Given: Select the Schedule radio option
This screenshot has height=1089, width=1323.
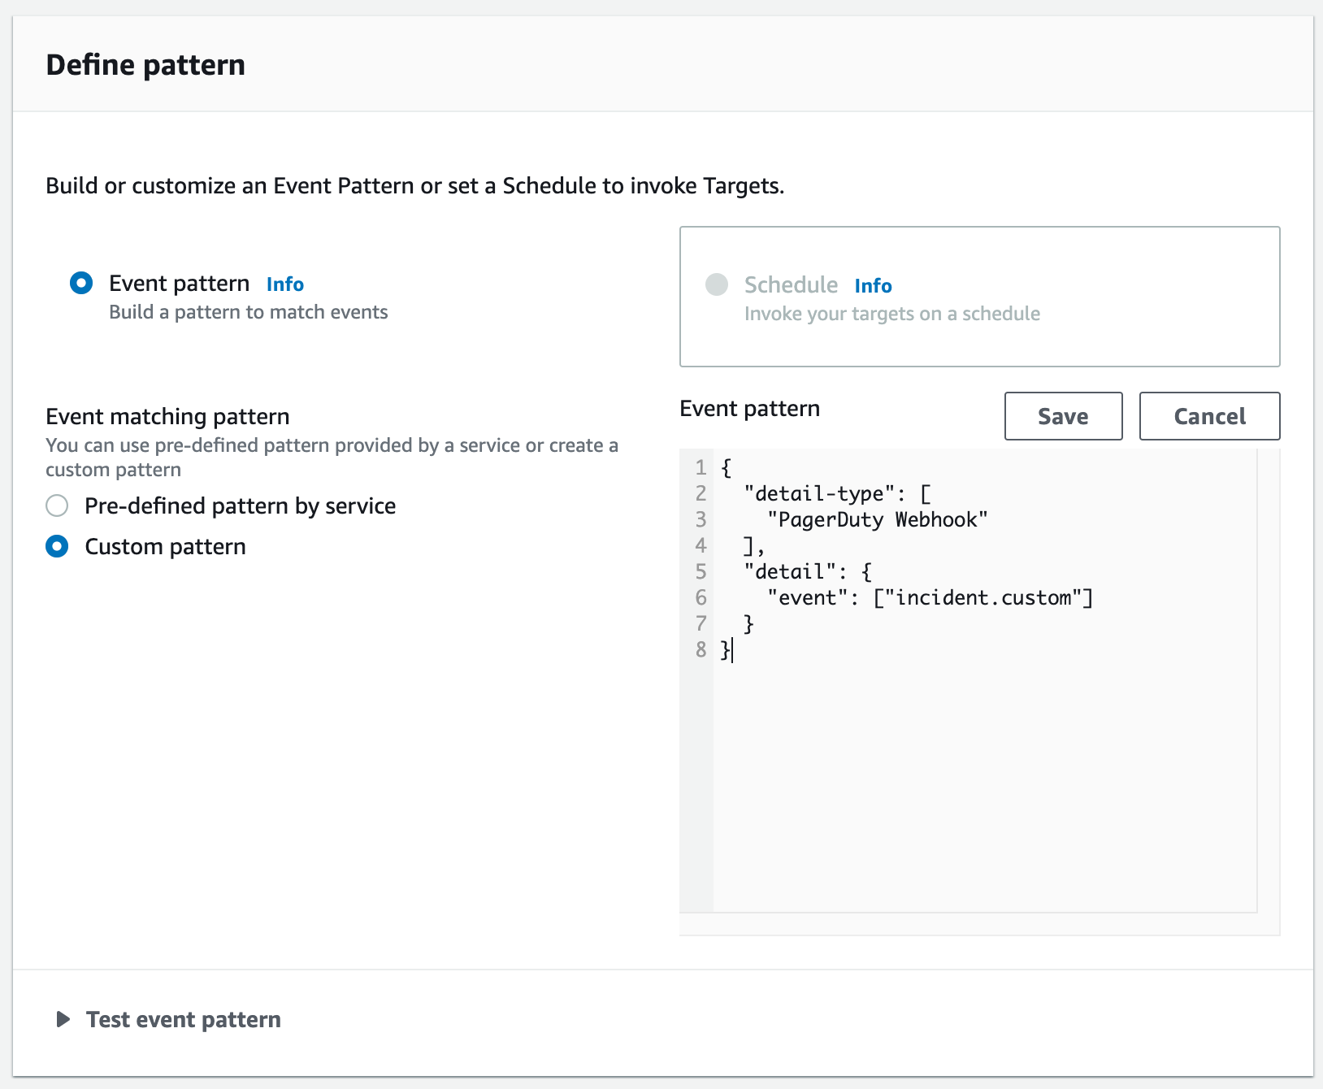Looking at the screenshot, I should click(717, 284).
